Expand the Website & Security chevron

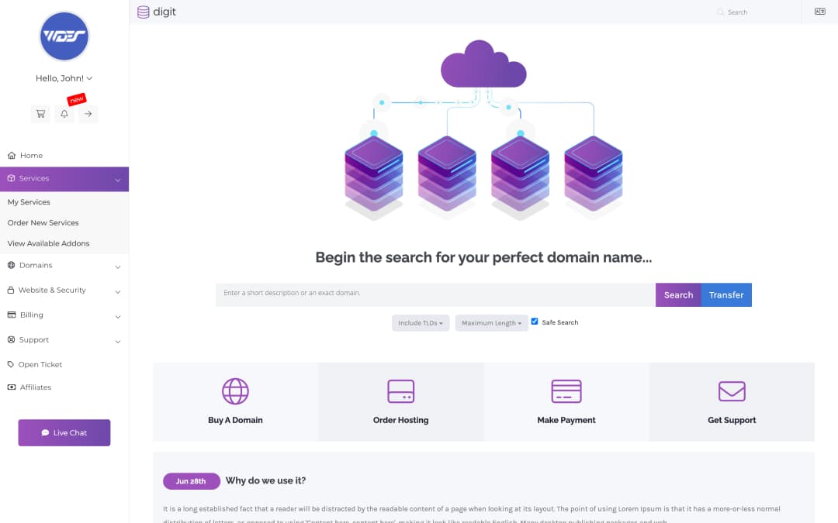[x=118, y=292]
